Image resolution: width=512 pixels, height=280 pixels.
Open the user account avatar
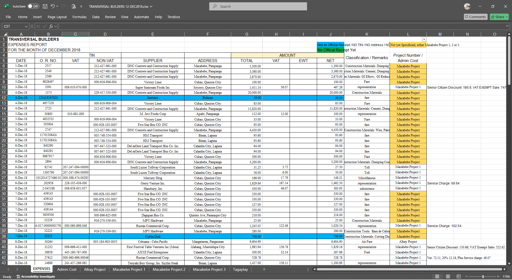[x=467, y=6]
